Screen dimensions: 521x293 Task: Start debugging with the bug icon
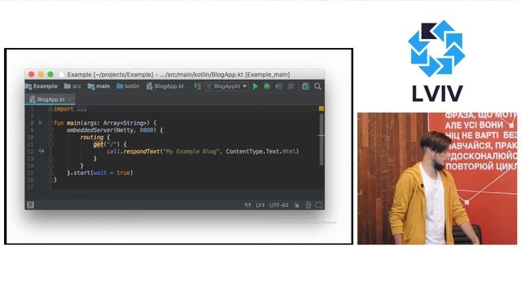click(x=267, y=86)
